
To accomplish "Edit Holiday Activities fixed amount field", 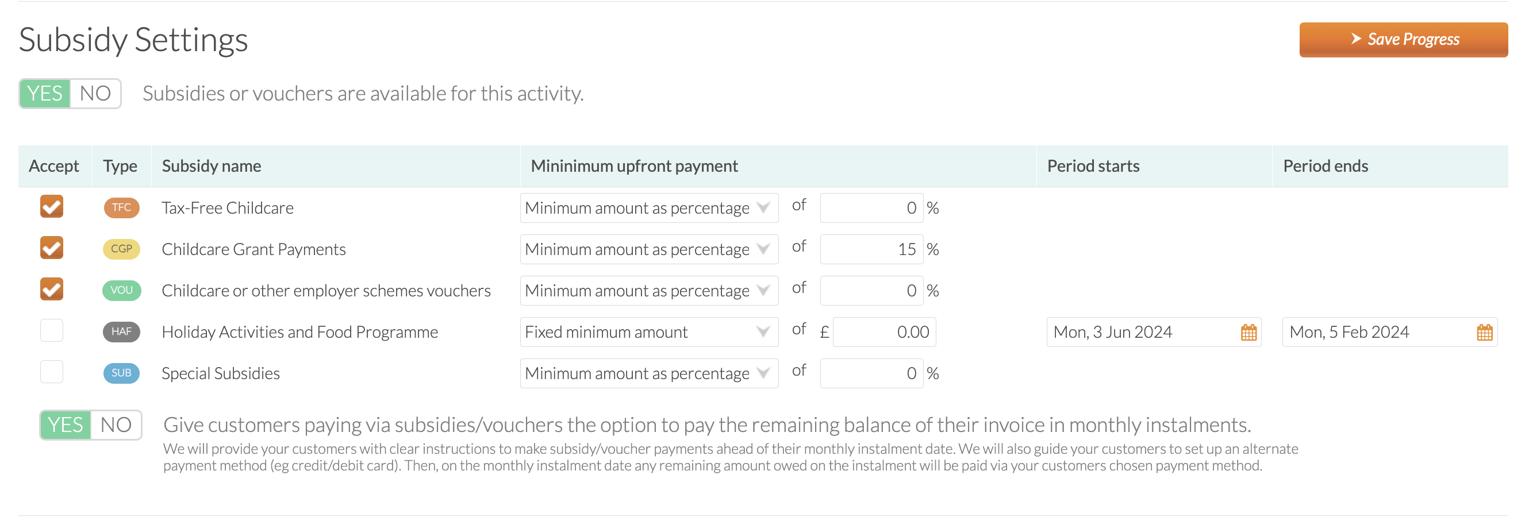I will coord(884,332).
